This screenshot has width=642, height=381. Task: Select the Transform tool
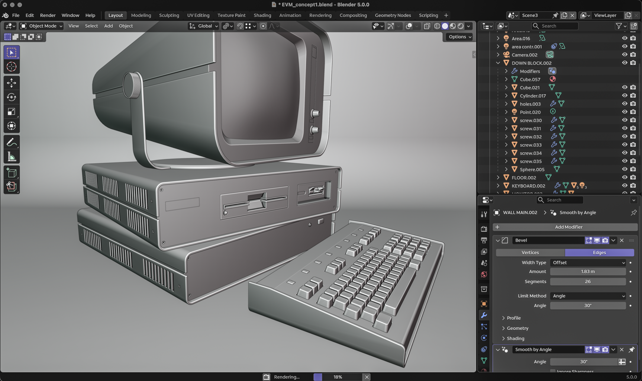click(12, 126)
